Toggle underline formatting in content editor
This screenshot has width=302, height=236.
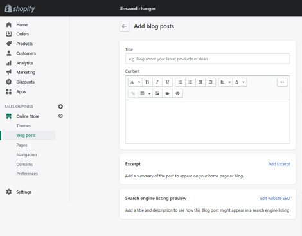tap(167, 82)
